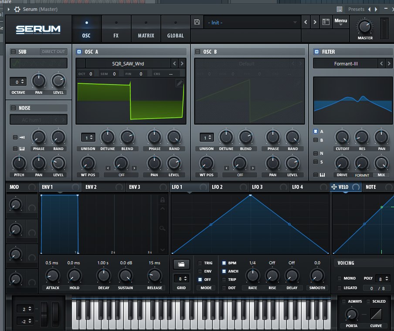
Task: Click the filter CUTOFF knob
Action: (x=342, y=137)
